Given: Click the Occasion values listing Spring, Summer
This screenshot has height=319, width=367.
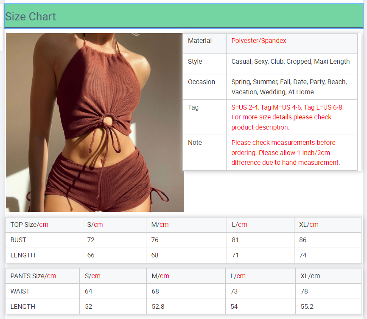Looking at the screenshot, I should pos(289,87).
